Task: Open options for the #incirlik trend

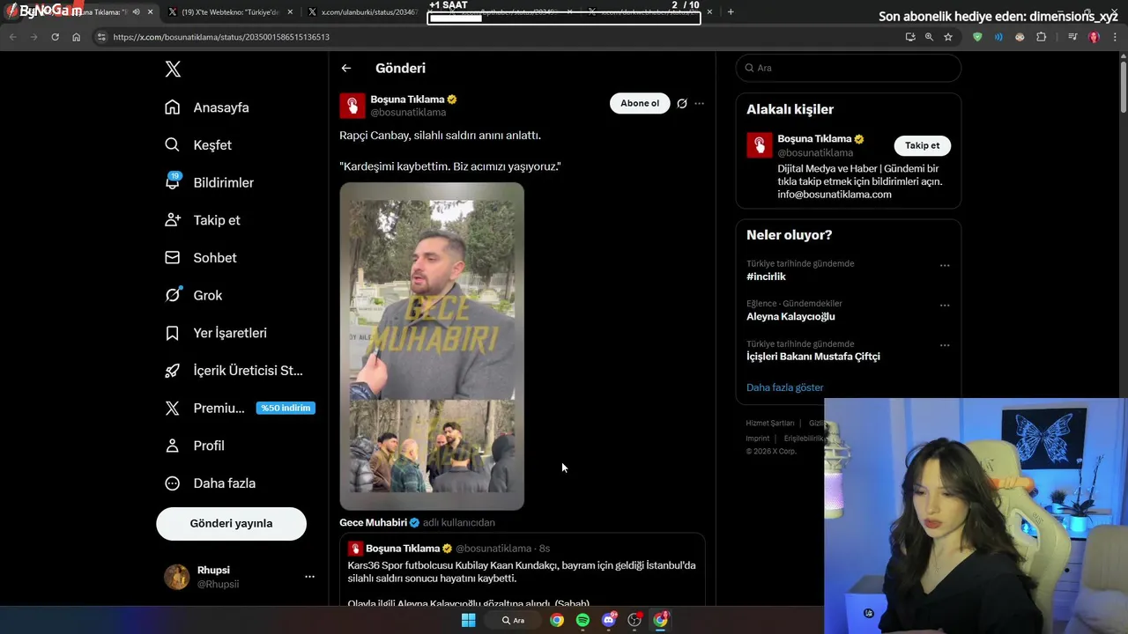Action: (x=945, y=265)
